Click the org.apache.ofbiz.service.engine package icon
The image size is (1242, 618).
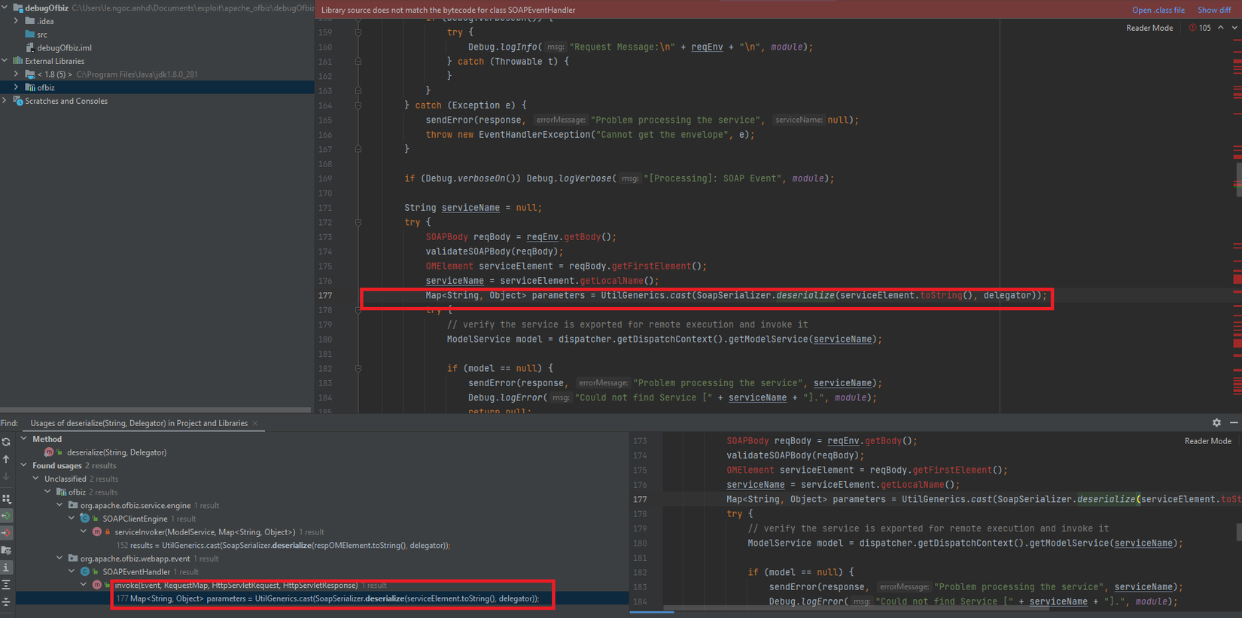pyautogui.click(x=73, y=505)
